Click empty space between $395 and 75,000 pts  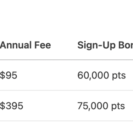[x=50, y=106]
